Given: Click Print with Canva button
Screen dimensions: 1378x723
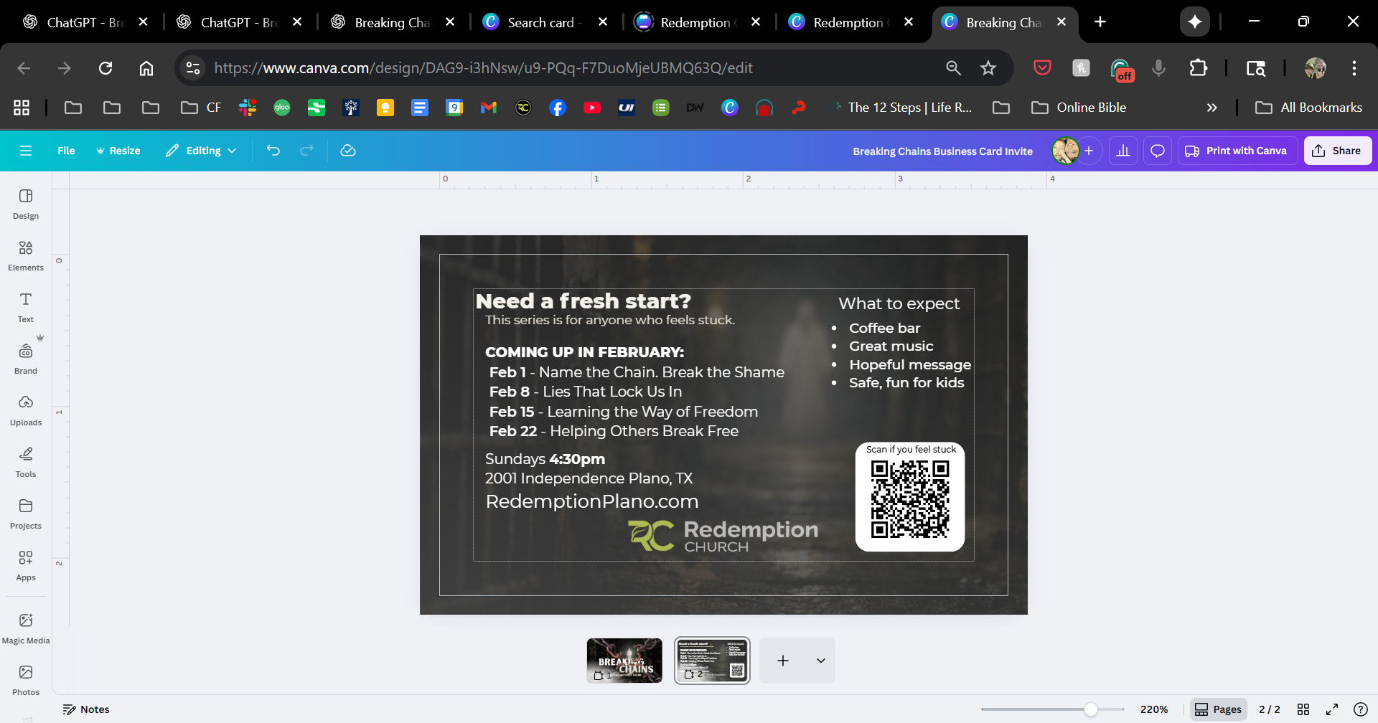Looking at the screenshot, I should 1236,151.
